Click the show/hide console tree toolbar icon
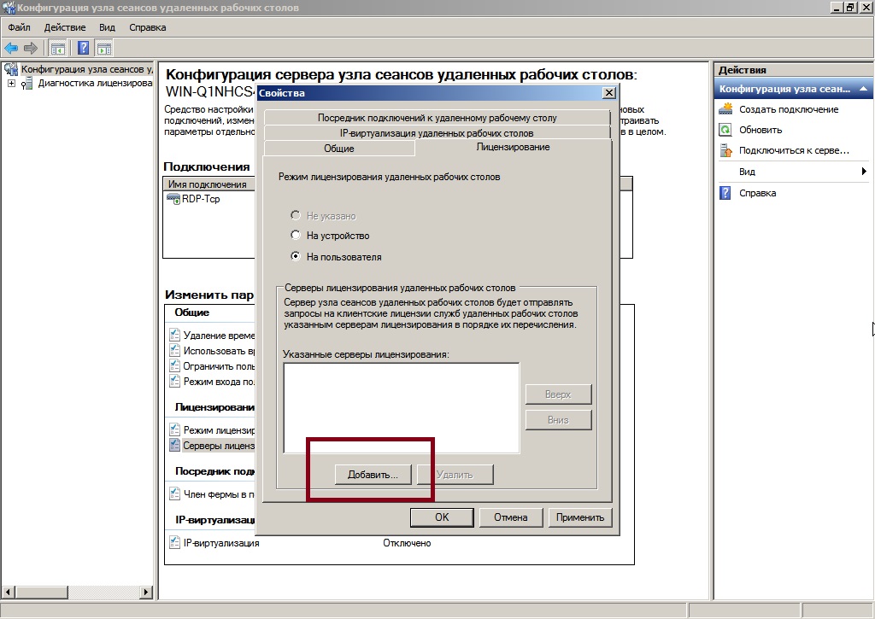The width and height of the screenshot is (875, 619). (58, 48)
